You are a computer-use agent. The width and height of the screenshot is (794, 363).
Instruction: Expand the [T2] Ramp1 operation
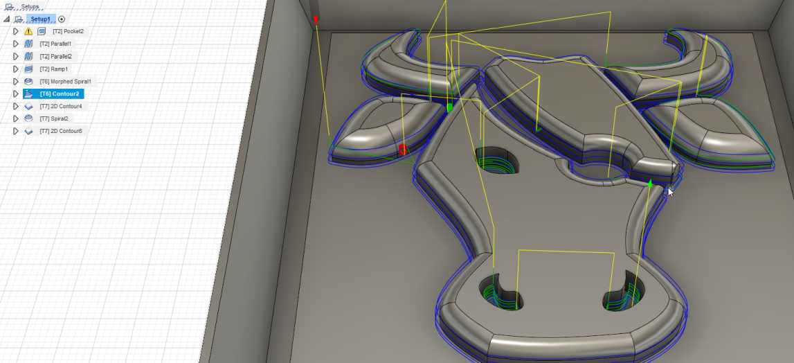pyautogui.click(x=16, y=69)
